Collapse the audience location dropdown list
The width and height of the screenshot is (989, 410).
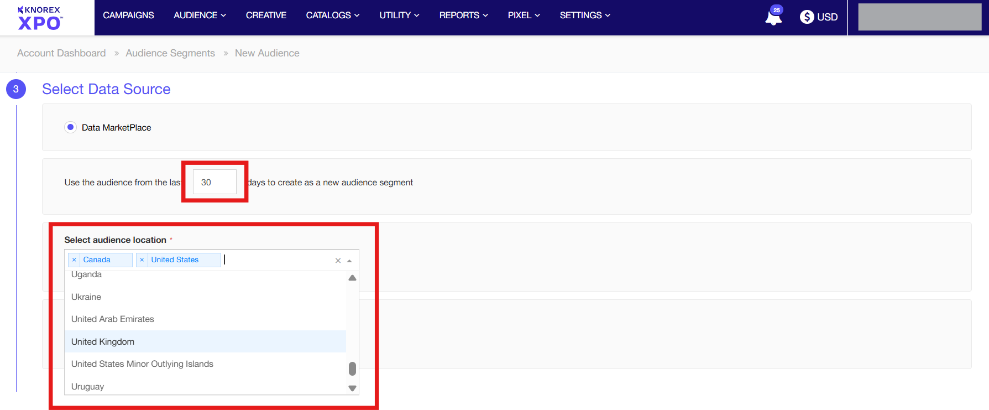pos(349,261)
